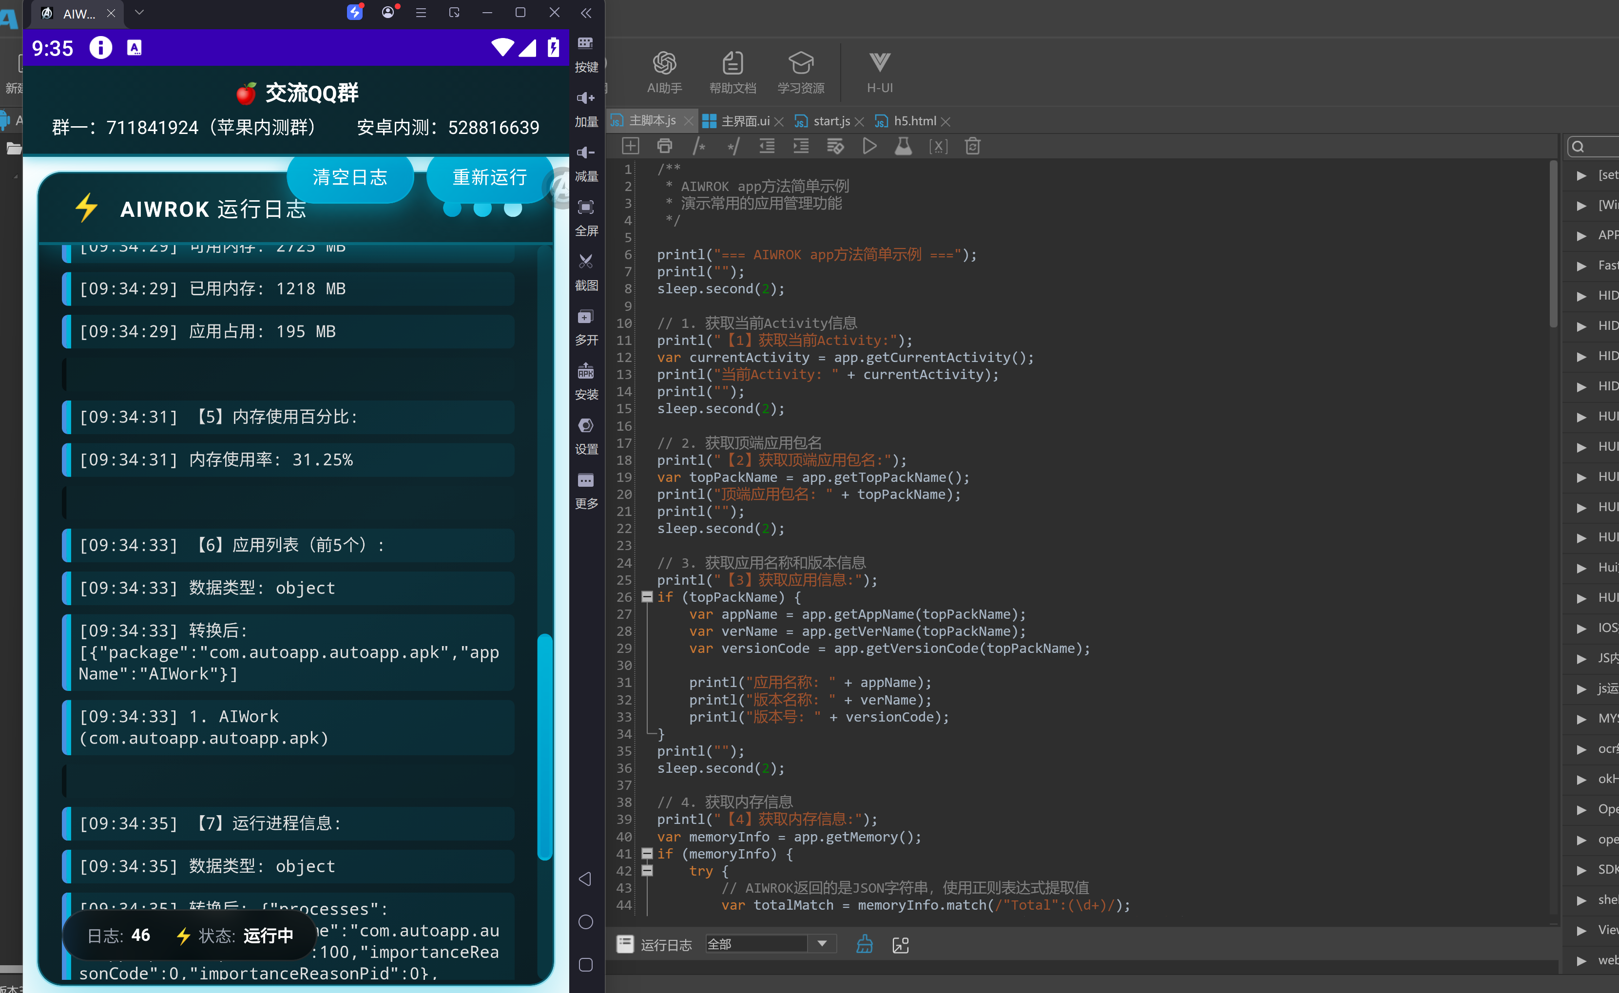Screen dimensions: 1619x993
Task: Click the code editor vertical scrollbar
Action: tap(1553, 244)
